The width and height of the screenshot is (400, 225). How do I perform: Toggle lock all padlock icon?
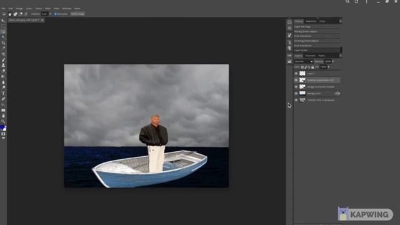pos(312,67)
